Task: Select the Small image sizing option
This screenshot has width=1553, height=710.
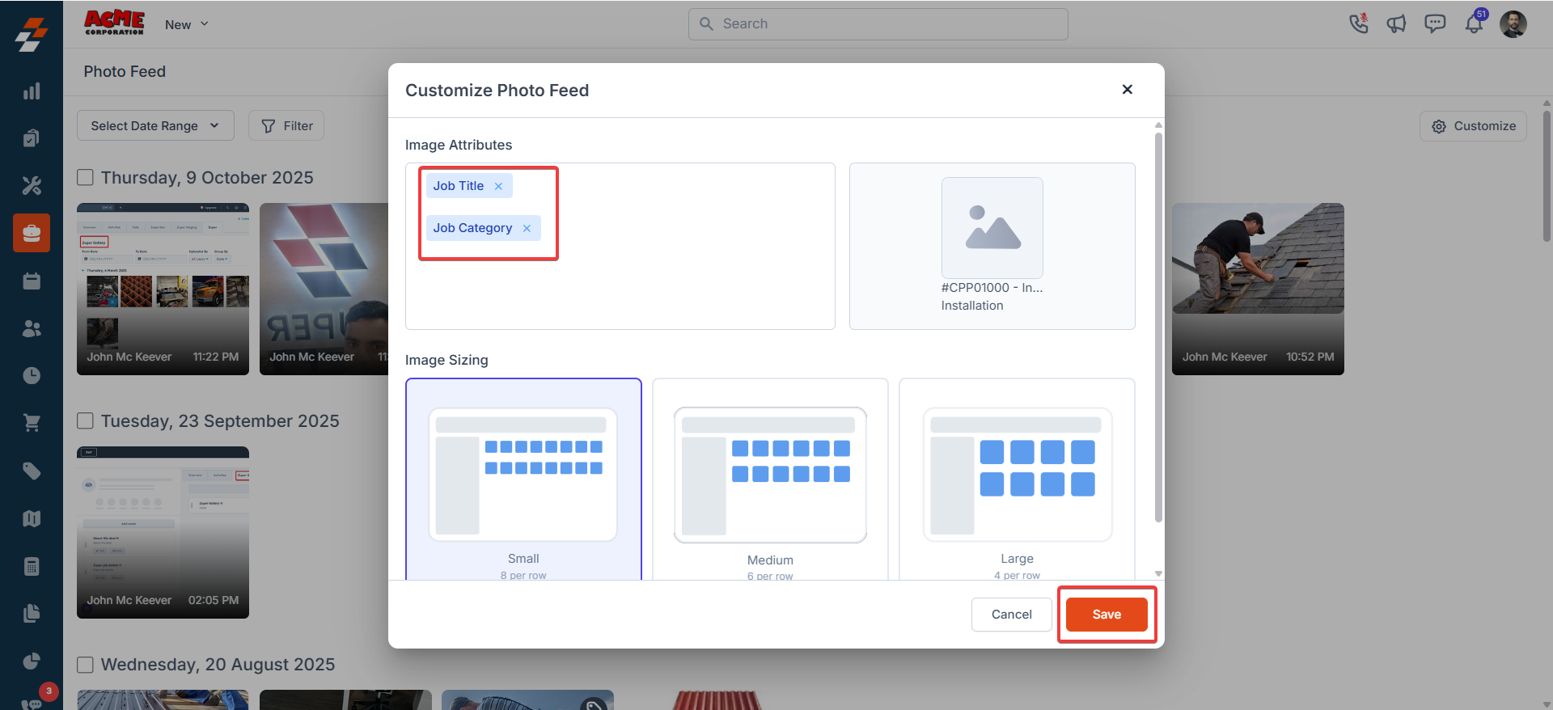Action: pos(523,480)
